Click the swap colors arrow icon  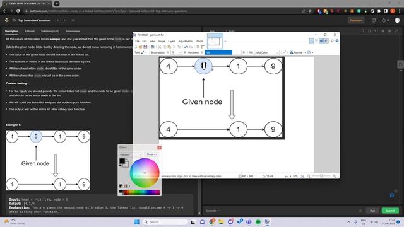point(127,160)
